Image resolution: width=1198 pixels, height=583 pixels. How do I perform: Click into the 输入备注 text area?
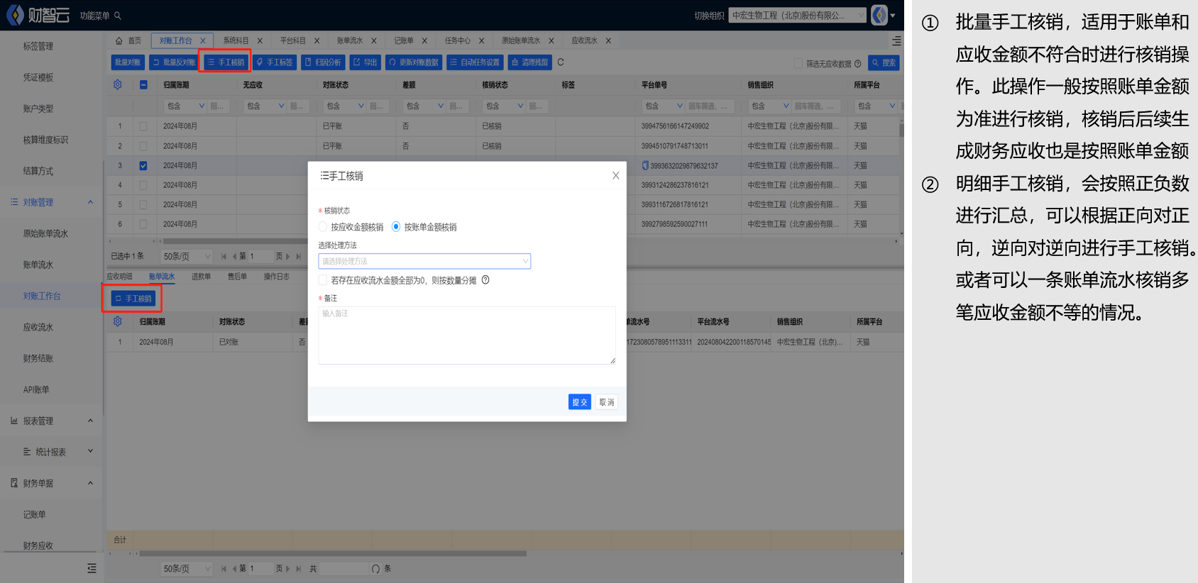tap(466, 335)
